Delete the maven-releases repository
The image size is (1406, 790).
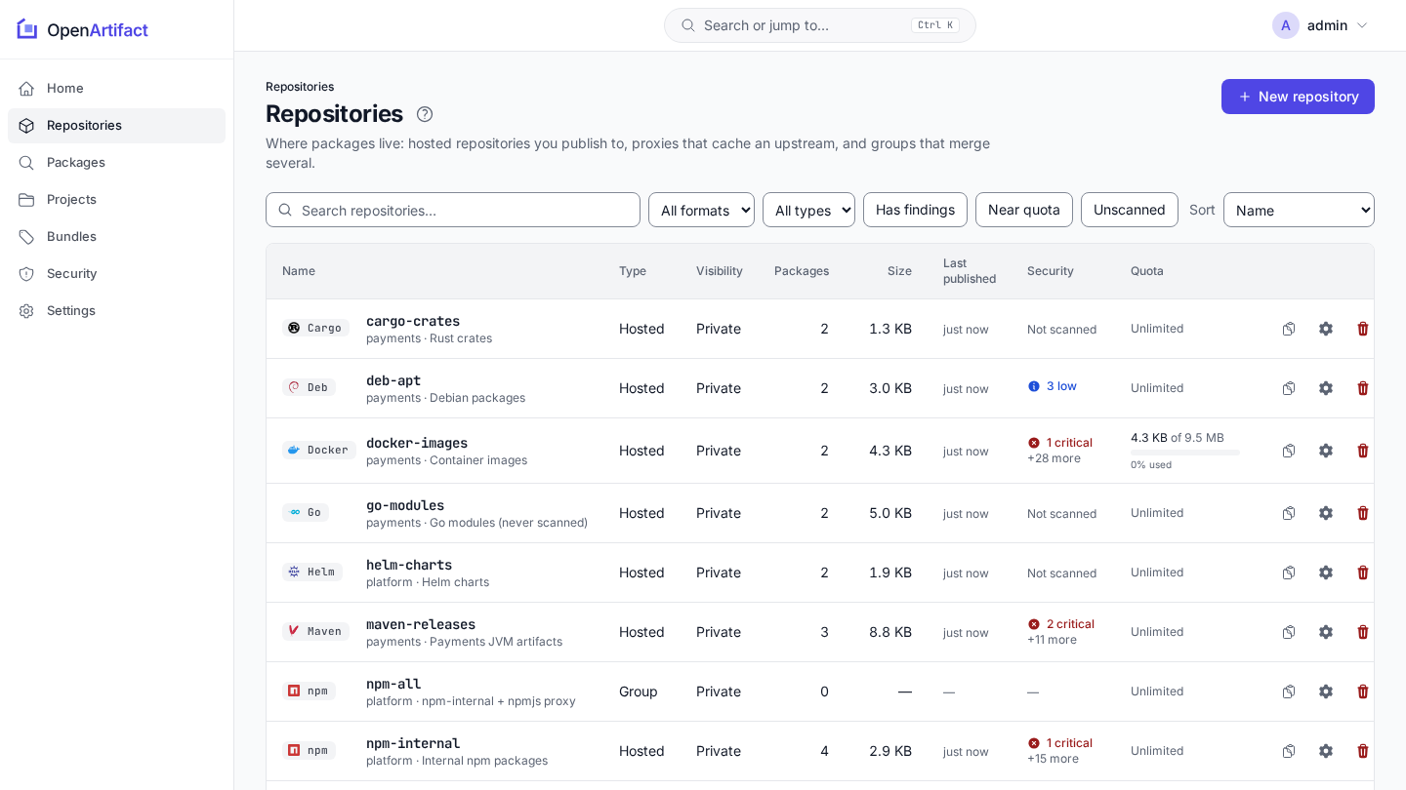[1363, 632]
